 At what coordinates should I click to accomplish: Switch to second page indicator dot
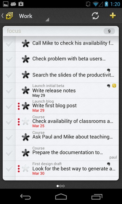(x=60, y=186)
